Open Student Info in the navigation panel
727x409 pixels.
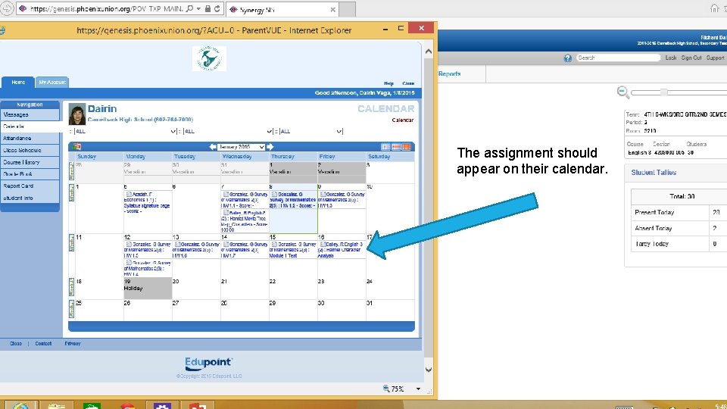tap(30, 198)
